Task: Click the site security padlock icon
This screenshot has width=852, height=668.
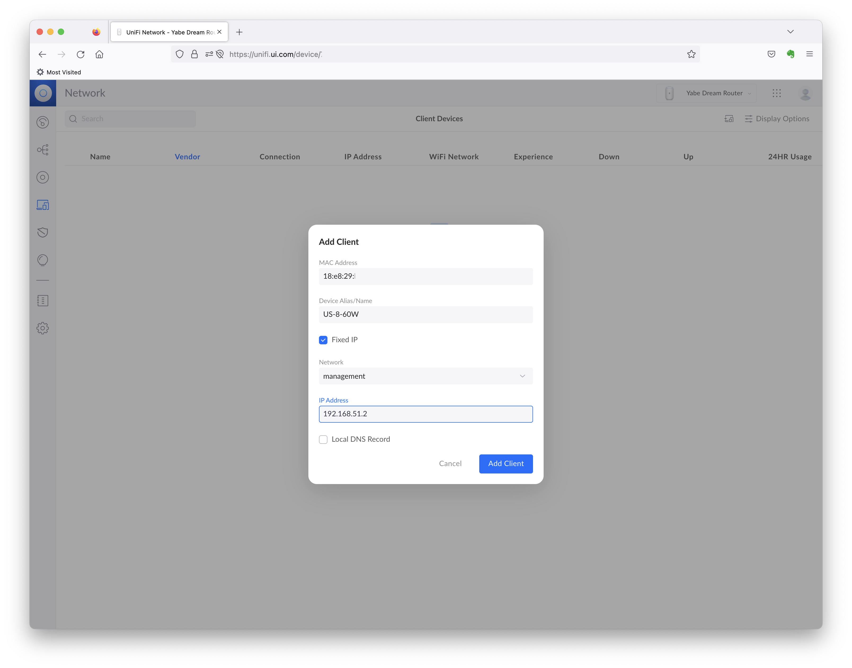Action: (x=194, y=54)
